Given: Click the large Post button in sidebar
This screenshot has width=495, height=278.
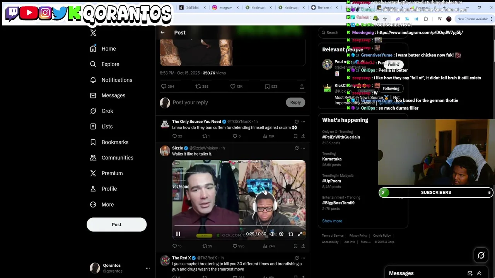Looking at the screenshot, I should [x=116, y=224].
